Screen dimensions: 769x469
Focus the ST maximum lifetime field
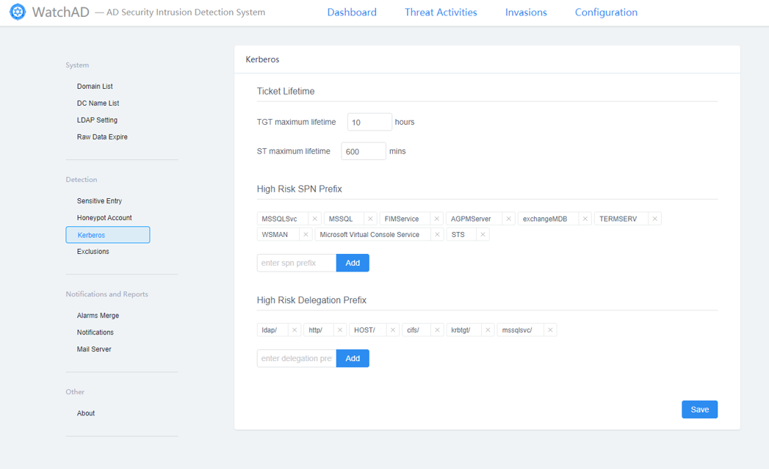[x=364, y=151]
